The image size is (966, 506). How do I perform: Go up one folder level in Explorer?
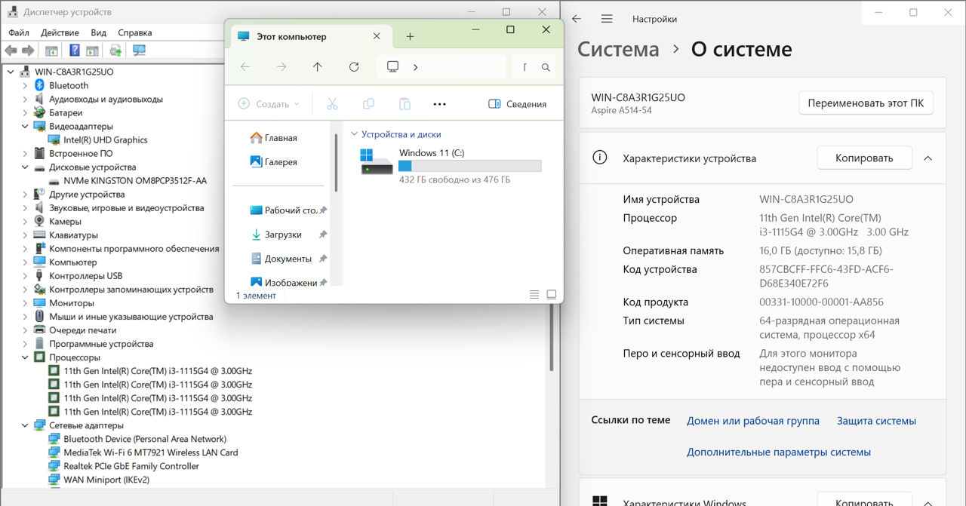pyautogui.click(x=318, y=67)
